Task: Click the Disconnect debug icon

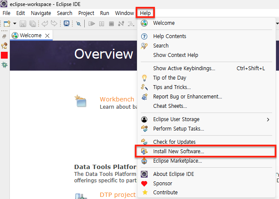Action: point(121,24)
